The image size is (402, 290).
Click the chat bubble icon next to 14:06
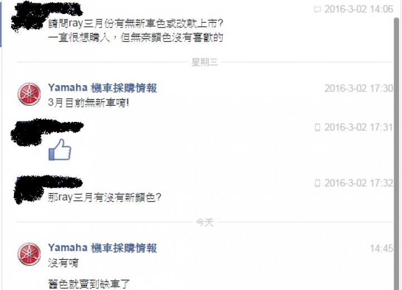(317, 9)
